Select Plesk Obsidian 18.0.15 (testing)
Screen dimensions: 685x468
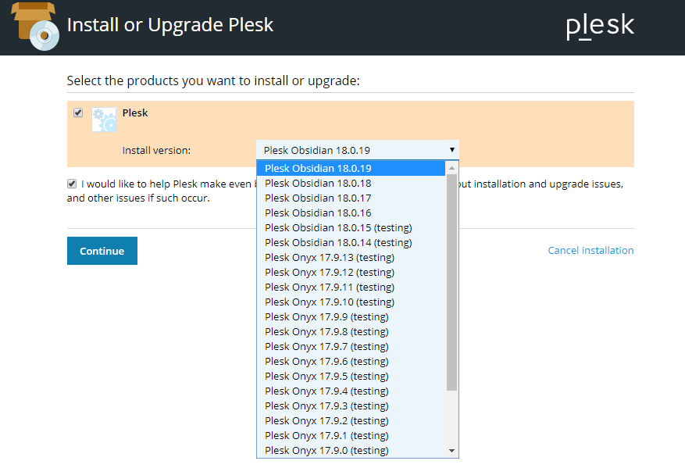(338, 227)
